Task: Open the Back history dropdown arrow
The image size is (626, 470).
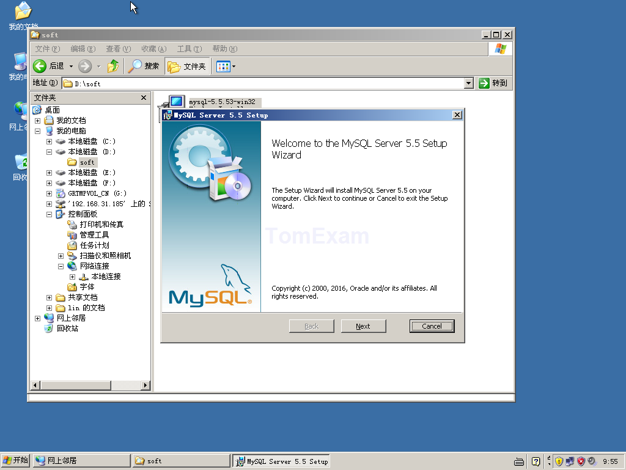Action: point(71,66)
